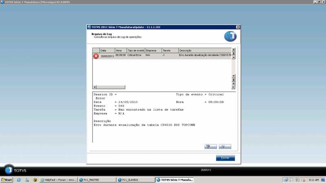Select the 26/05/2013 date cell in log
This screenshot has width=326, height=183.
(x=107, y=56)
